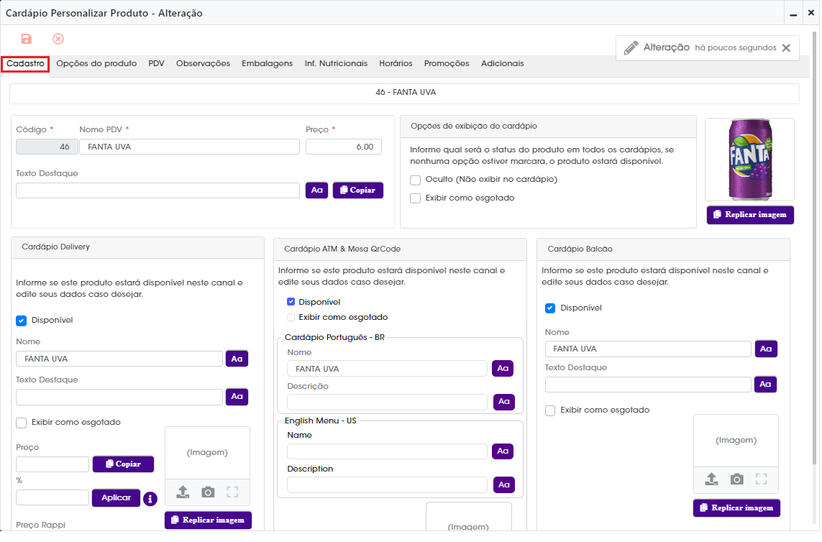Click camera icon in Cardápio Balcão
This screenshot has height=542, width=822.
click(x=737, y=479)
